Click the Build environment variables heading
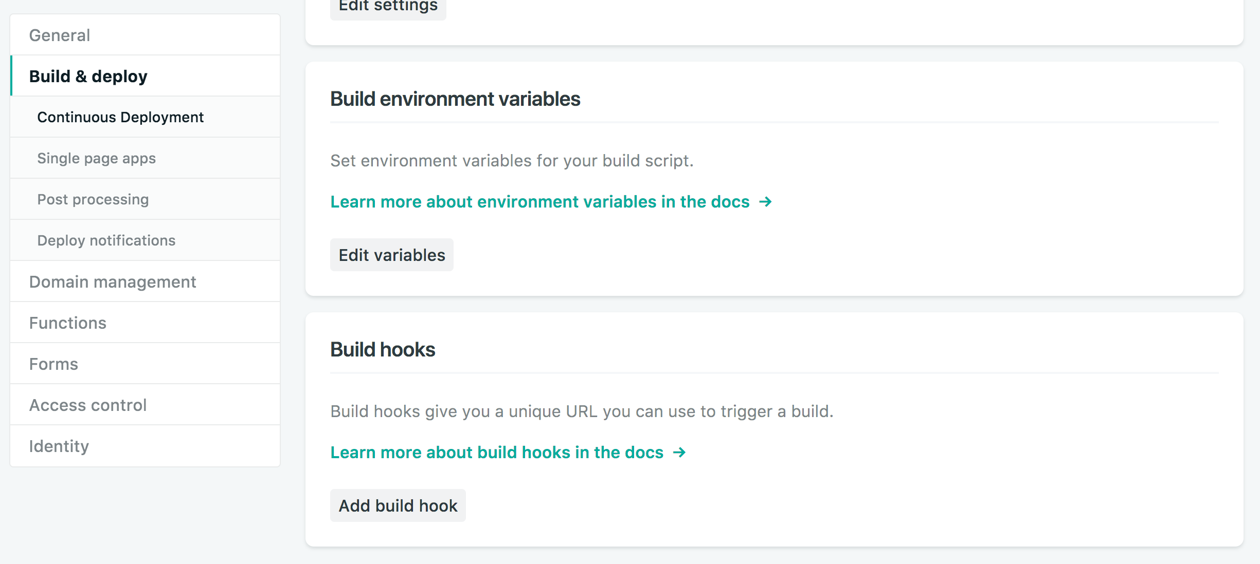Image resolution: width=1260 pixels, height=564 pixels. (x=455, y=99)
